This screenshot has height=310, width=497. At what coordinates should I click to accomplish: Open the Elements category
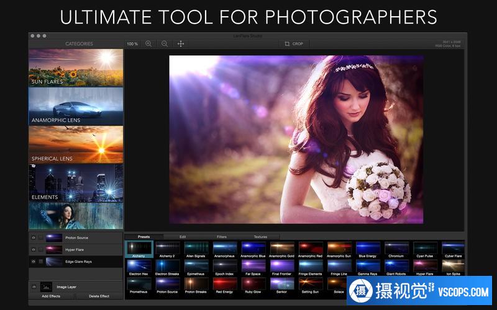(x=76, y=183)
